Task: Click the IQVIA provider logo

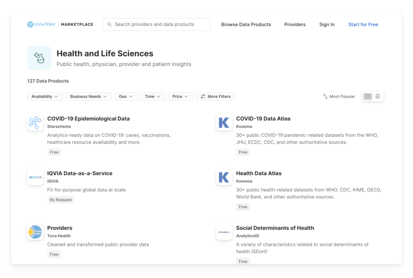Action: tap(35, 177)
